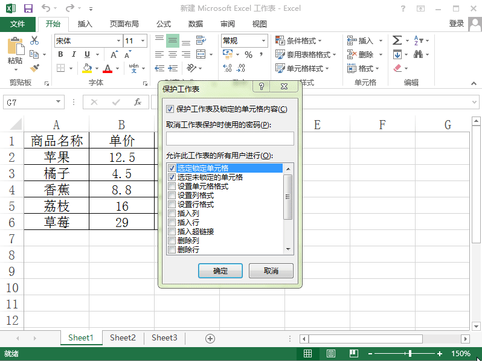Viewport: 482px width, 361px height.
Task: Click zoom in plus button
Action: click(x=440, y=354)
